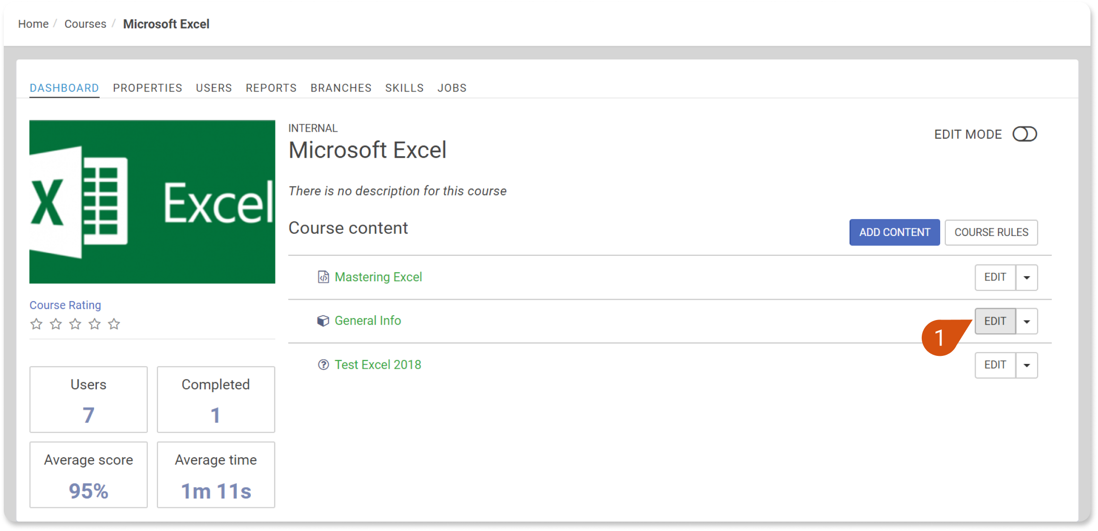Open the Users tab
The width and height of the screenshot is (1098, 531).
click(214, 88)
